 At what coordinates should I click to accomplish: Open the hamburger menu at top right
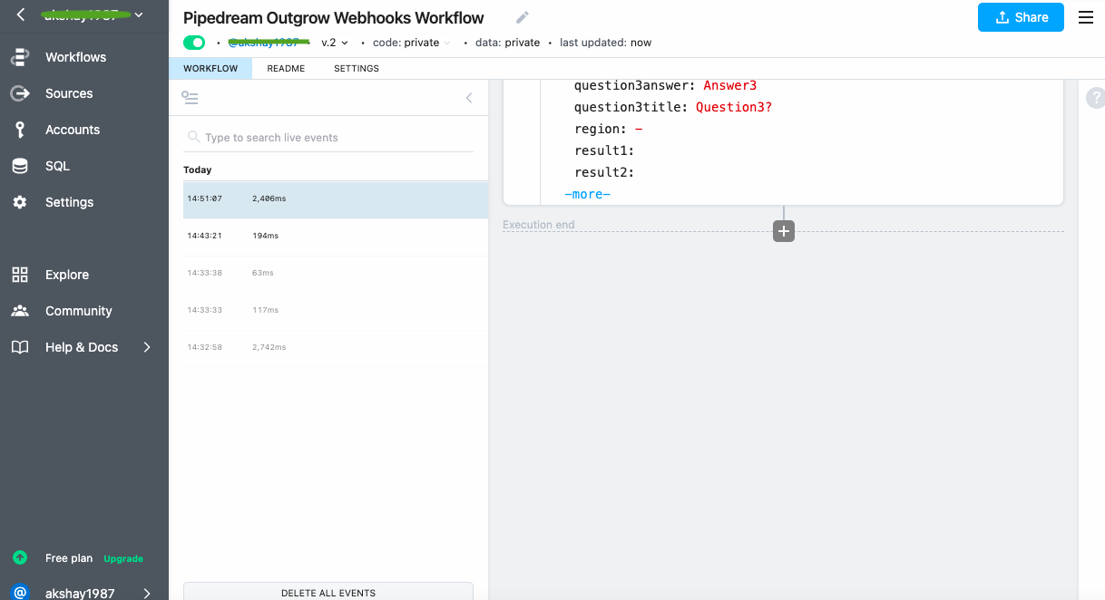click(x=1085, y=17)
